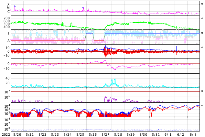Screen dimensions: 205x137
Task: Click the rt tag beside the red-blue field panel
Action: click(x=202, y=47)
